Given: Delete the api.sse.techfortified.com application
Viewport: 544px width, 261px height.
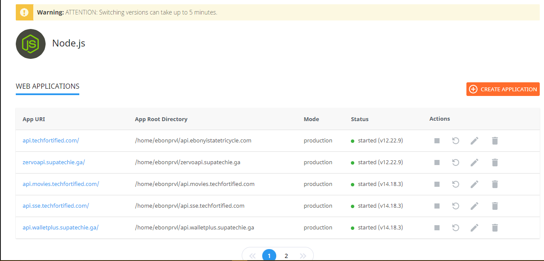Looking at the screenshot, I should 495,206.
